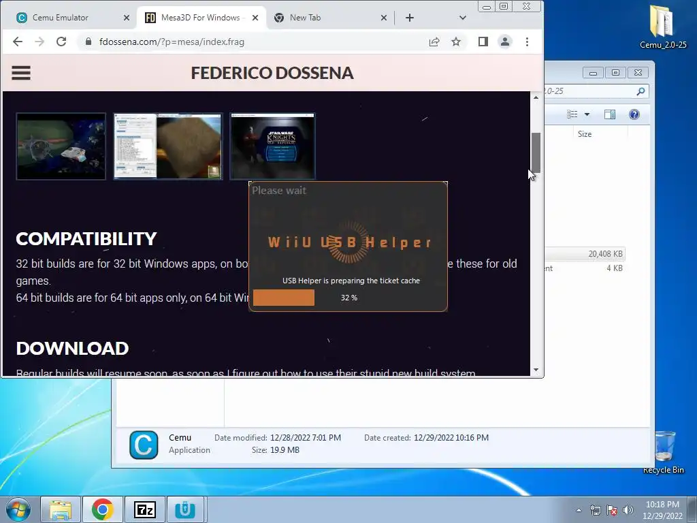The width and height of the screenshot is (697, 523).
Task: Open WiiU USB Helper from taskbar
Action: pos(185,509)
